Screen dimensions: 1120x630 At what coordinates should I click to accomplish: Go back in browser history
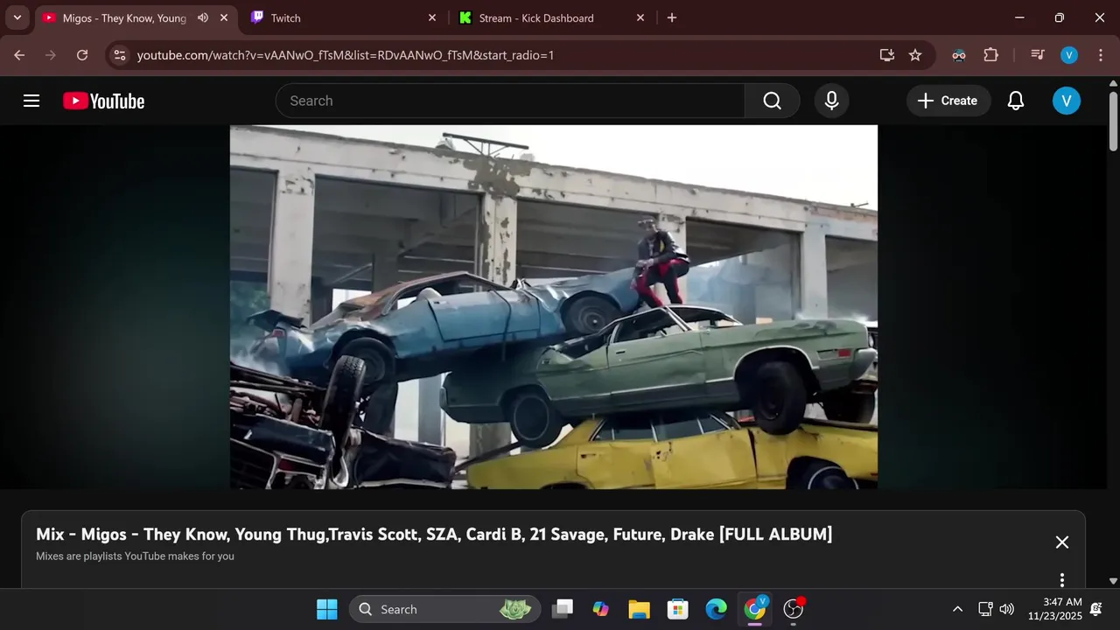[19, 55]
